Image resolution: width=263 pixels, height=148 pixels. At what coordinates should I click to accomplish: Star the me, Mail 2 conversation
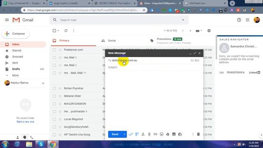pyautogui.click(x=60, y=65)
